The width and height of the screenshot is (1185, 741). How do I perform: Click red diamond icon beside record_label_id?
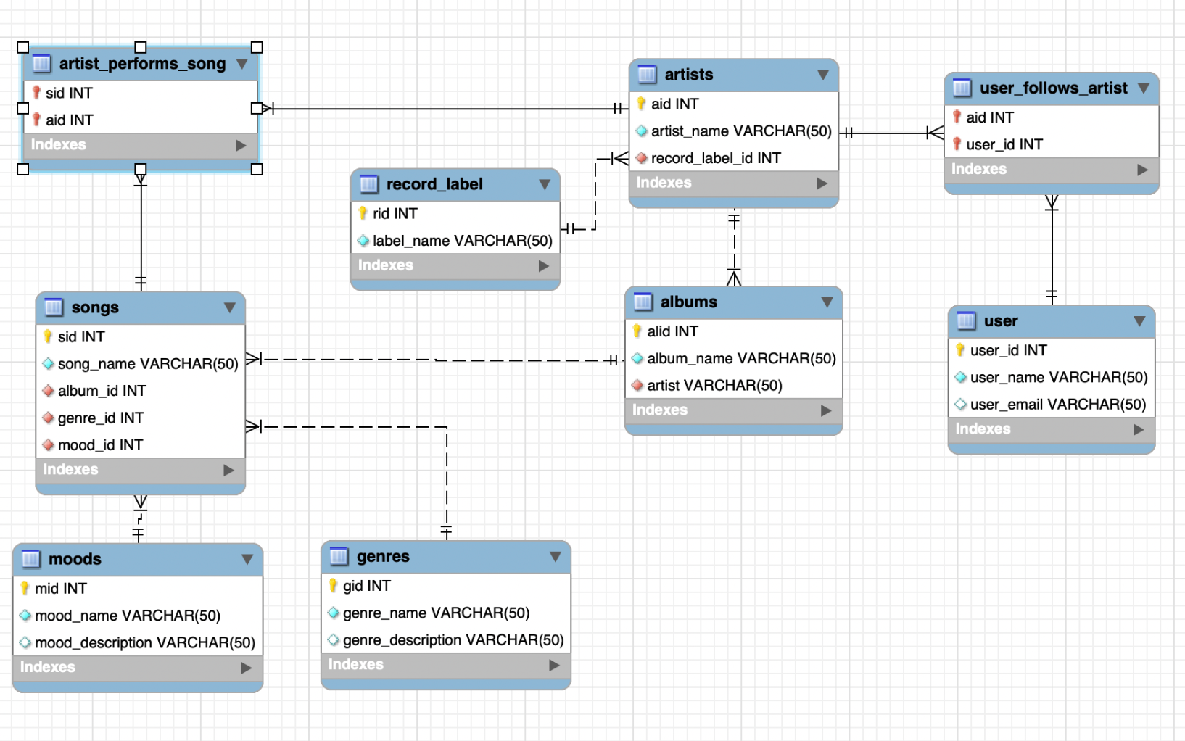[x=641, y=158]
